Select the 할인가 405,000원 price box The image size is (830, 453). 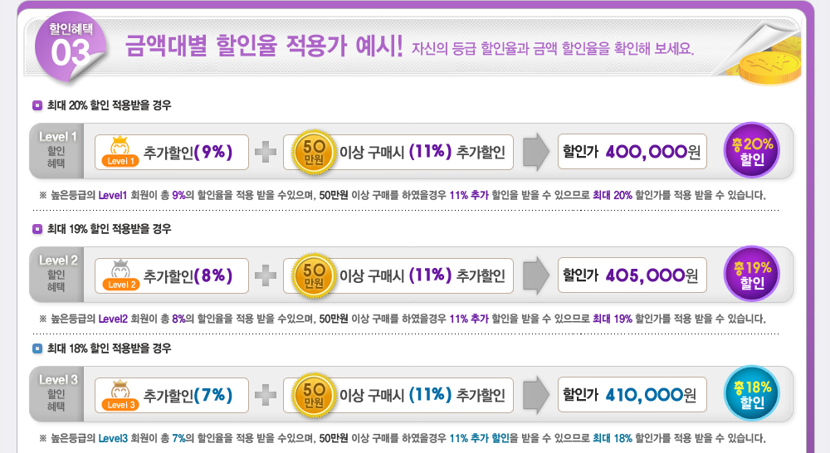tap(632, 275)
